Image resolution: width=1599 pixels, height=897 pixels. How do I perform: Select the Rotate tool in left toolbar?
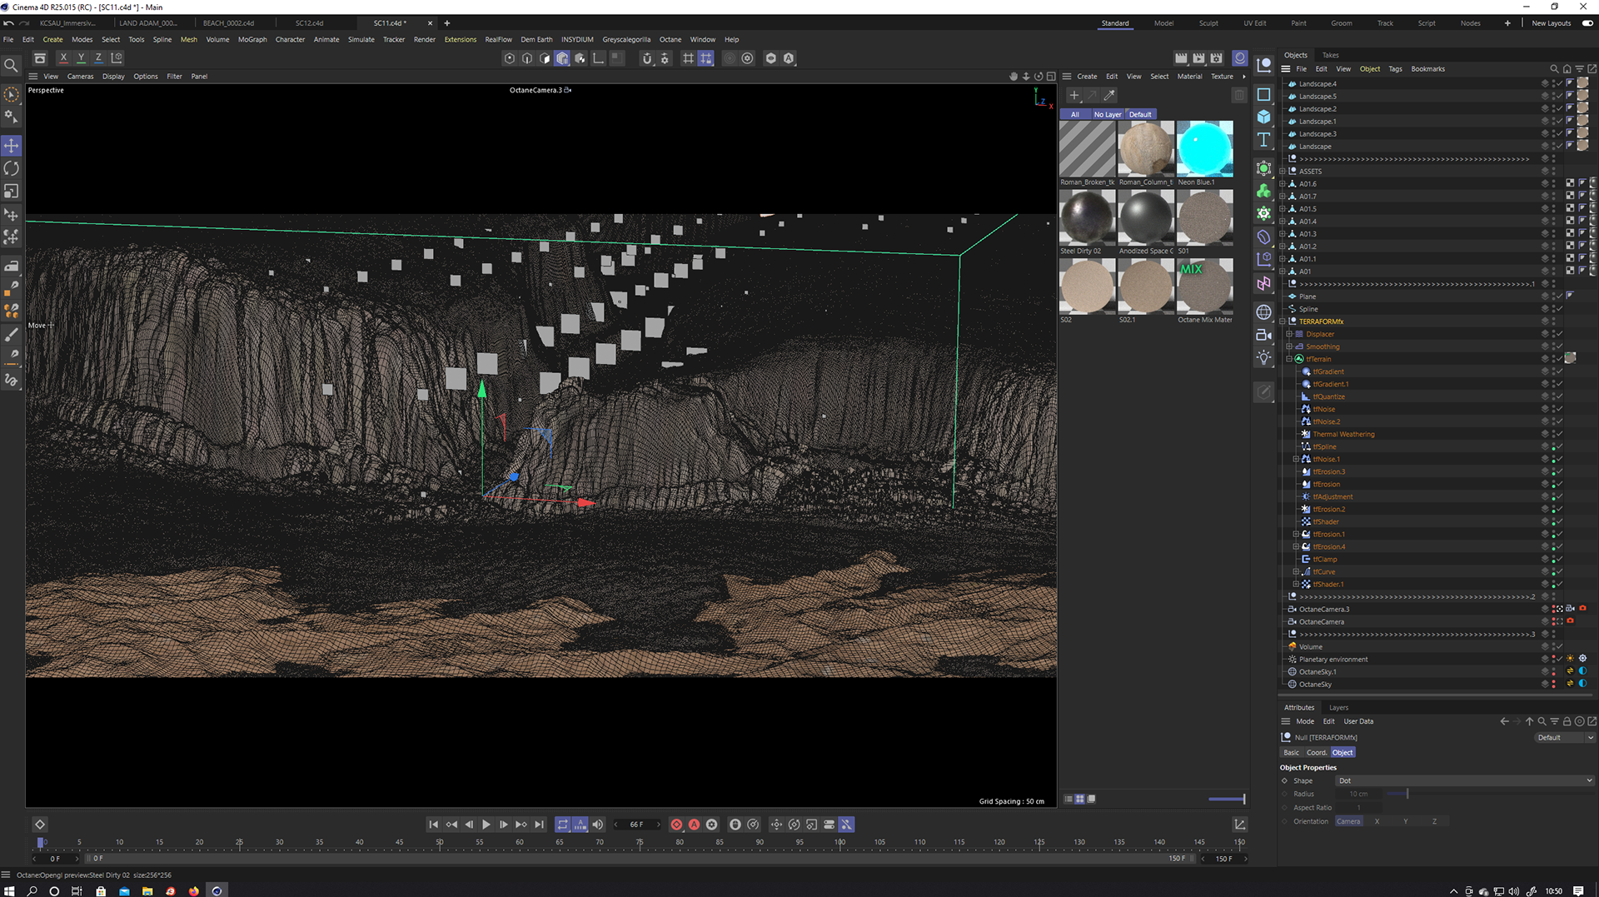click(x=12, y=169)
